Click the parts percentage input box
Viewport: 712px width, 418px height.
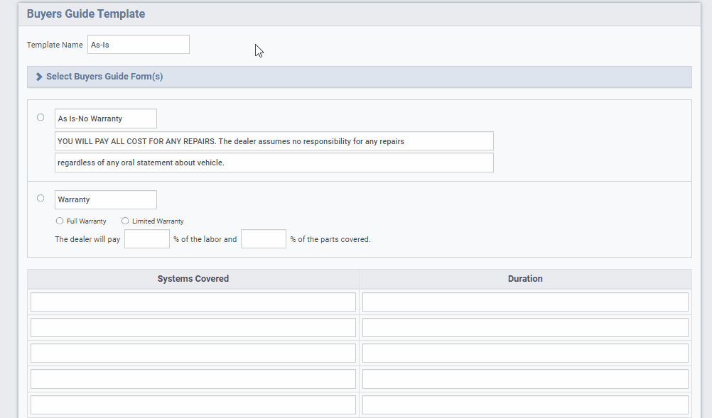click(x=263, y=238)
